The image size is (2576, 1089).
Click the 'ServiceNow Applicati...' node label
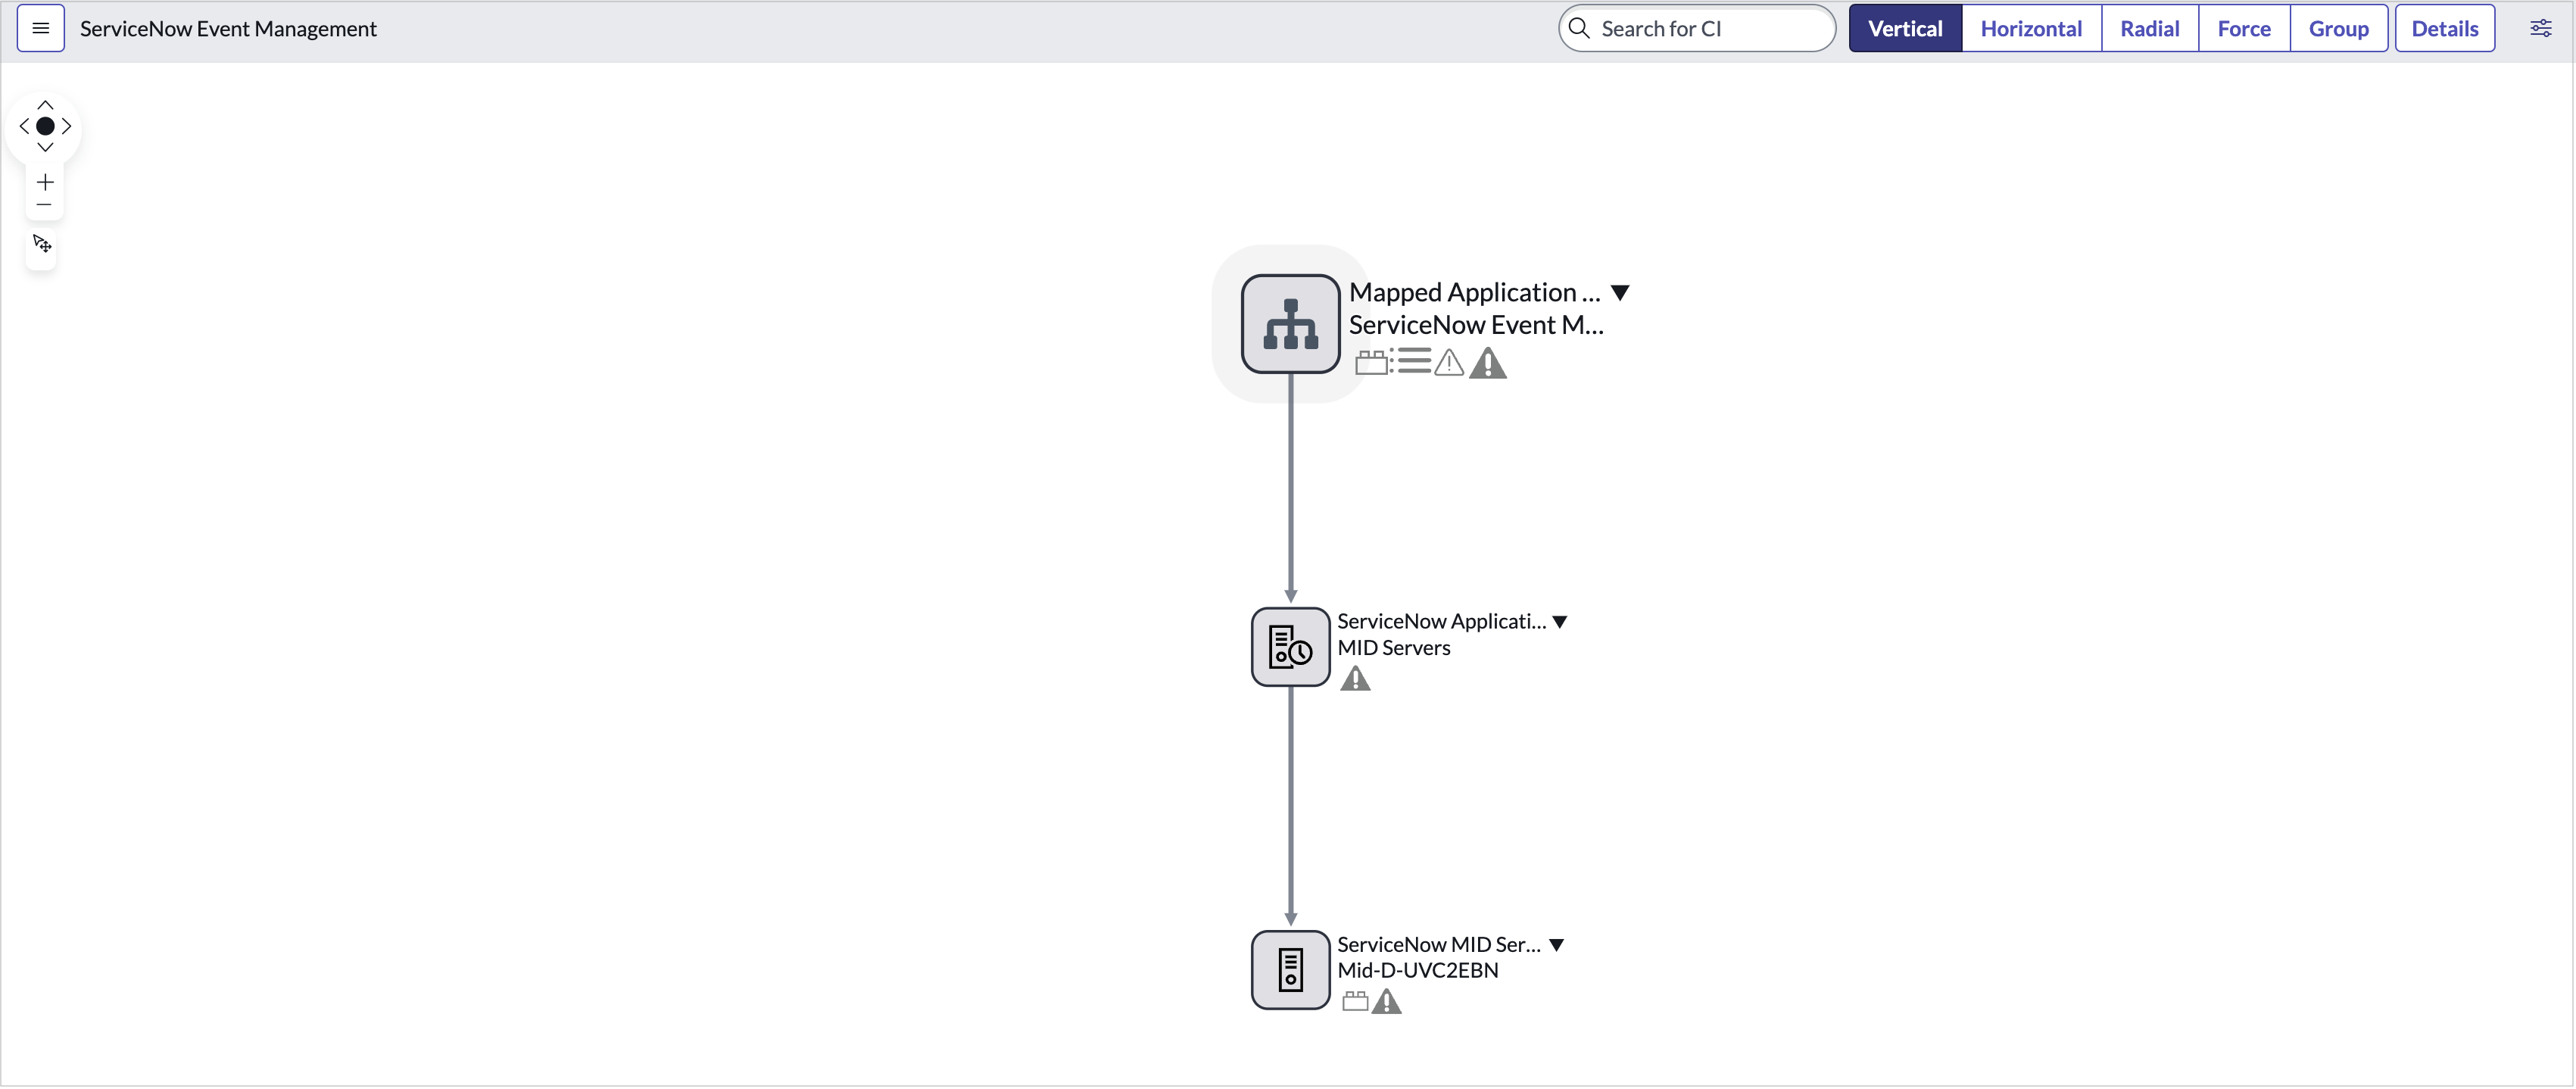(1441, 621)
